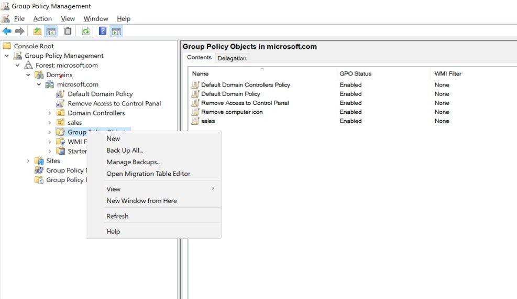Screen dimensions: 517x299
Task: Click the Back arrow toolbar icon
Action: coord(7,31)
